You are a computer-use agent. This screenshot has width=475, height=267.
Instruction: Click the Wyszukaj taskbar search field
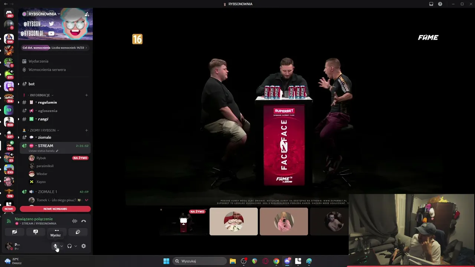point(200,261)
